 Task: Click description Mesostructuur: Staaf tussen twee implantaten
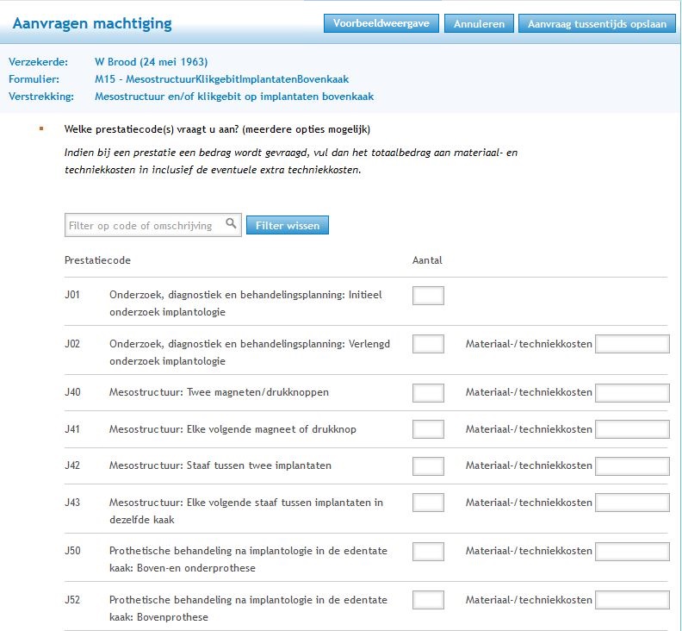(x=220, y=465)
